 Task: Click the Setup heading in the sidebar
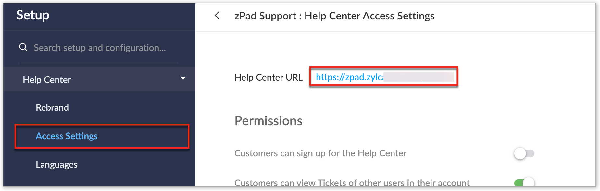[x=33, y=15]
